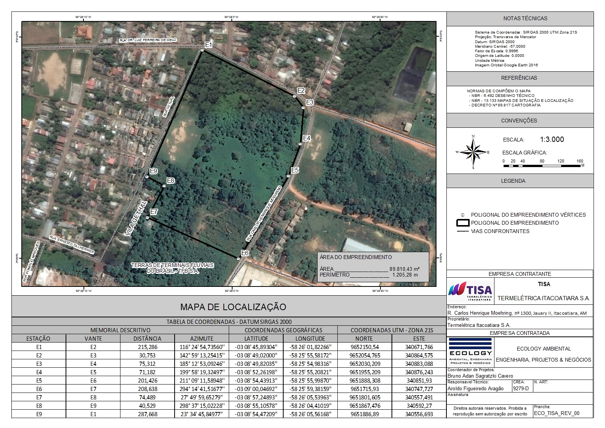
Task: Click the TERMELÉTRICA ITACOATIARA S.A. company name
Action: [544, 298]
